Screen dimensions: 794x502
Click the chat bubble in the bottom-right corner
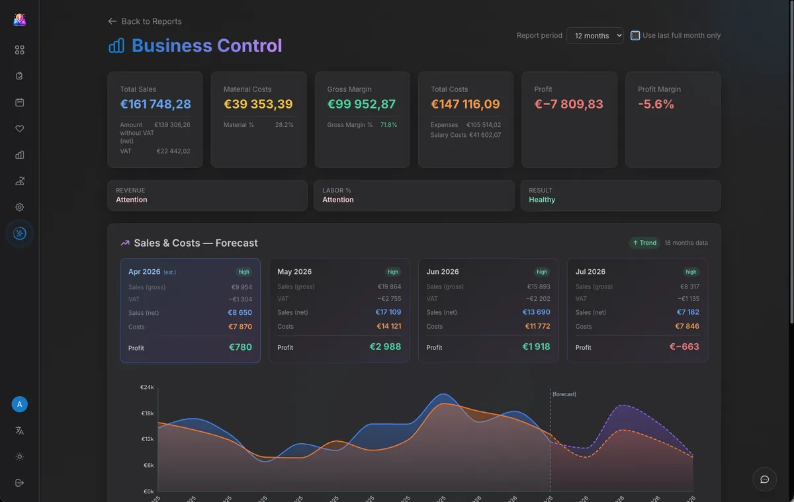click(x=764, y=479)
